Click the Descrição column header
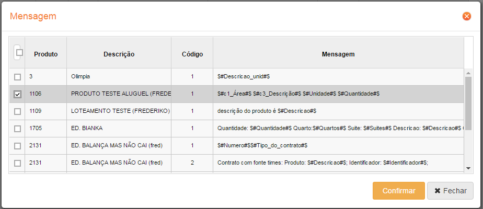 [x=119, y=54]
